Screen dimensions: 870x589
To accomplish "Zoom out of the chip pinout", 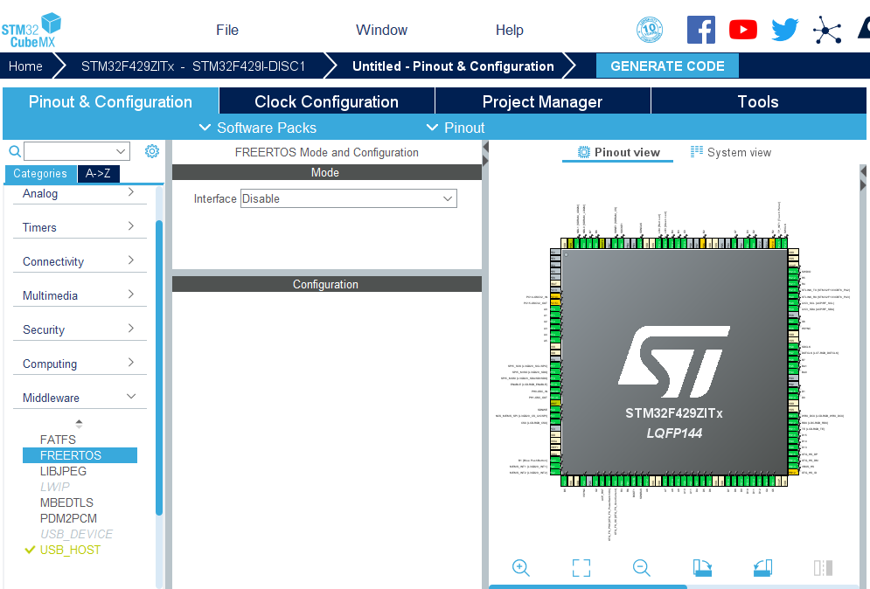I will tap(642, 567).
